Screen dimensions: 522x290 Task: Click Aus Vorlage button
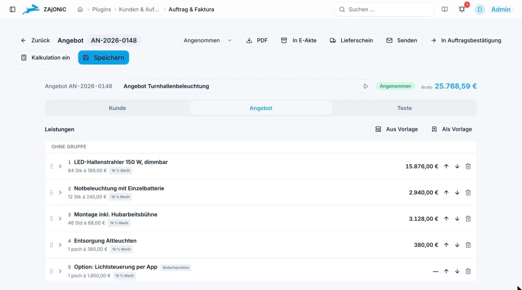tap(396, 129)
